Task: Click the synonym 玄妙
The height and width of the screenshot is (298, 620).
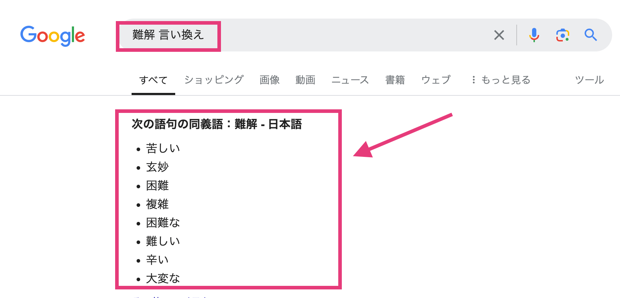Action: 157,167
